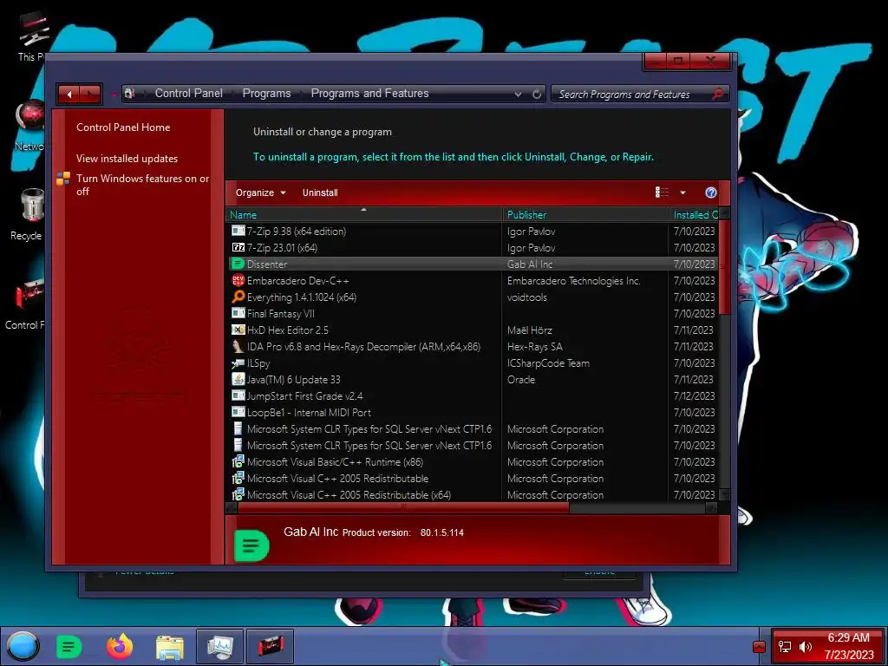Click the volume speaker tray icon
This screenshot has width=888, height=666.
pos(805,646)
